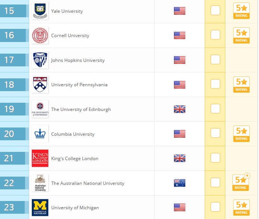The width and height of the screenshot is (259, 219).
Task: Click the Australian flag beside ANU
Action: point(180,183)
